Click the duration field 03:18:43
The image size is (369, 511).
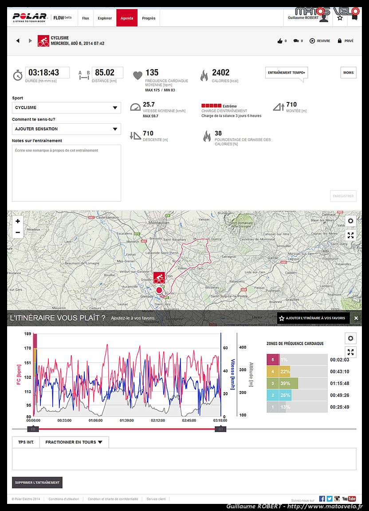pyautogui.click(x=47, y=72)
